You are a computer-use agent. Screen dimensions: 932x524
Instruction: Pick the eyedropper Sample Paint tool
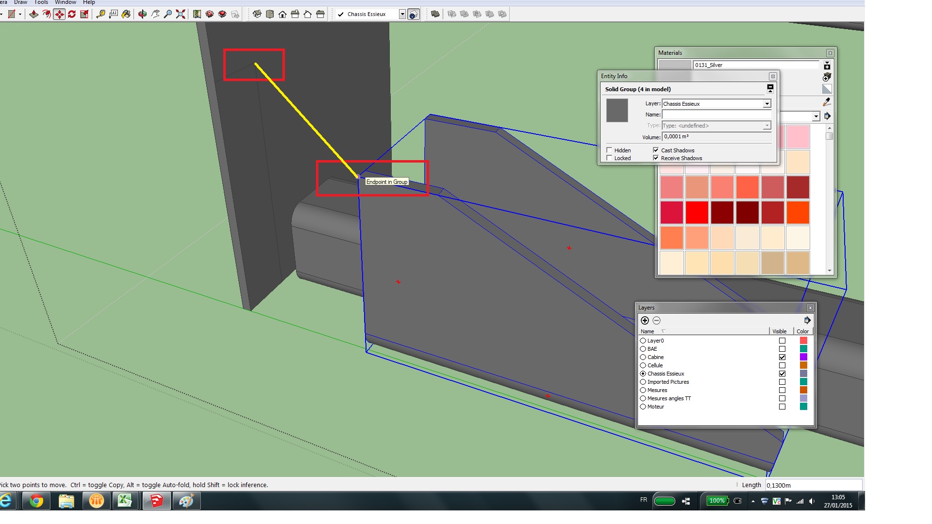(x=827, y=102)
